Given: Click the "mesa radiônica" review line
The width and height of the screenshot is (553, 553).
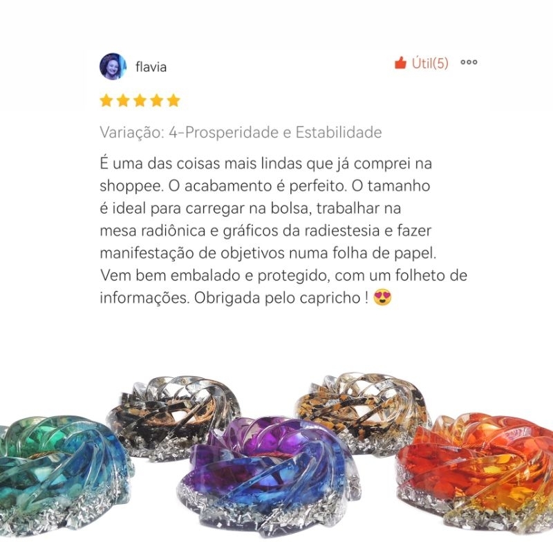Looking at the screenshot, I should (x=265, y=231).
